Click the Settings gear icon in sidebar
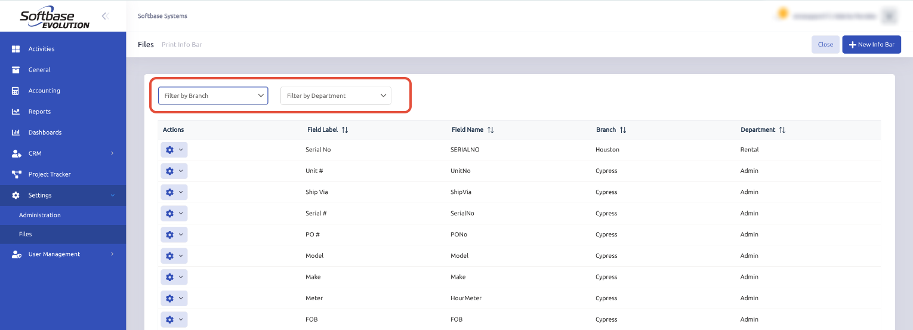 click(x=16, y=195)
